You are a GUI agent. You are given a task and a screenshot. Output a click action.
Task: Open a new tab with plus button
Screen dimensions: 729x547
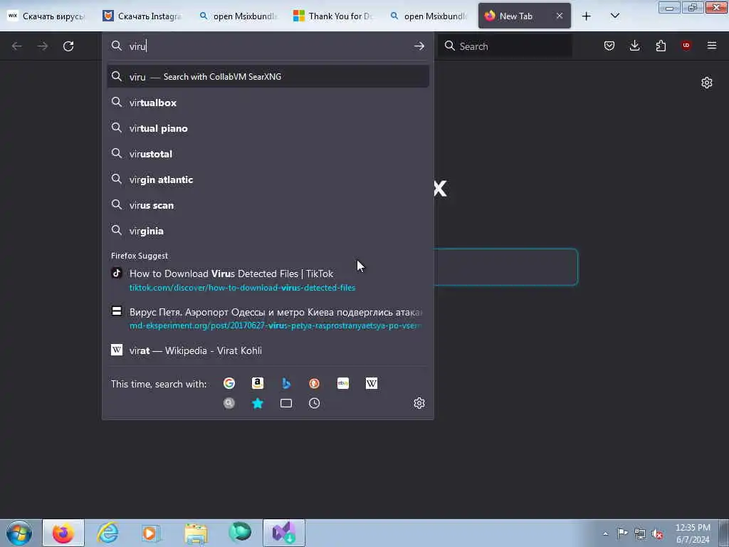587,16
